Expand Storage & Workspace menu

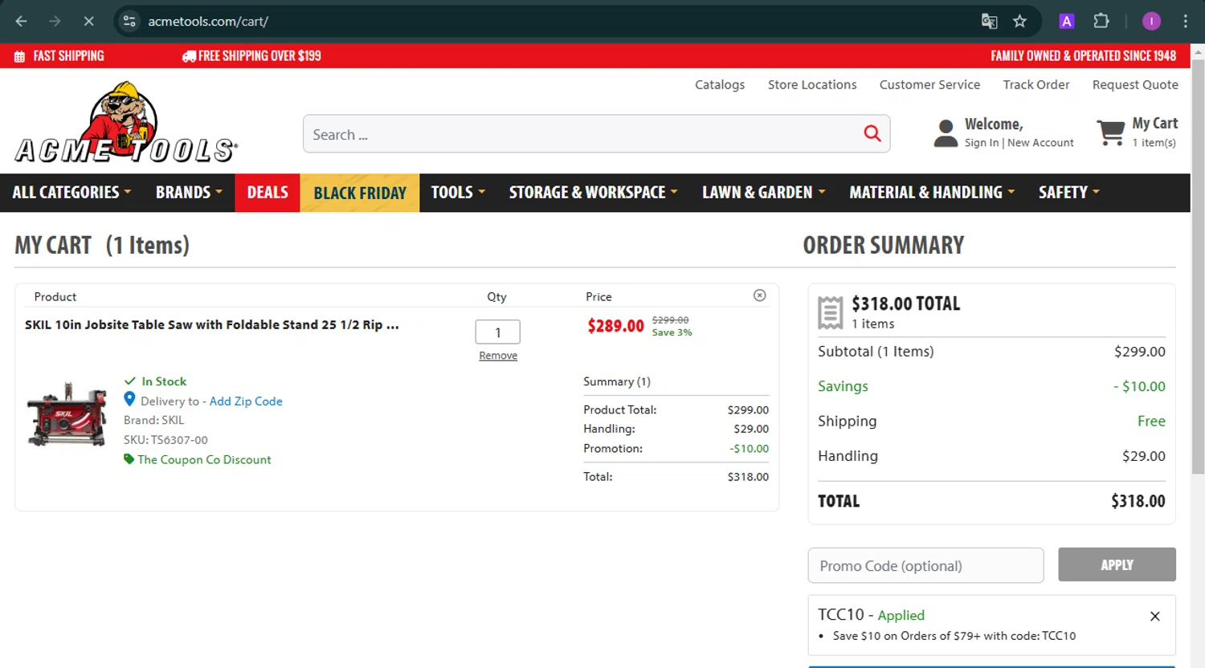point(594,193)
